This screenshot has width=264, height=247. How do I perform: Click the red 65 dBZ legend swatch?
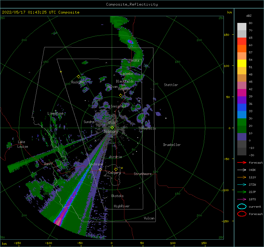[242, 41]
